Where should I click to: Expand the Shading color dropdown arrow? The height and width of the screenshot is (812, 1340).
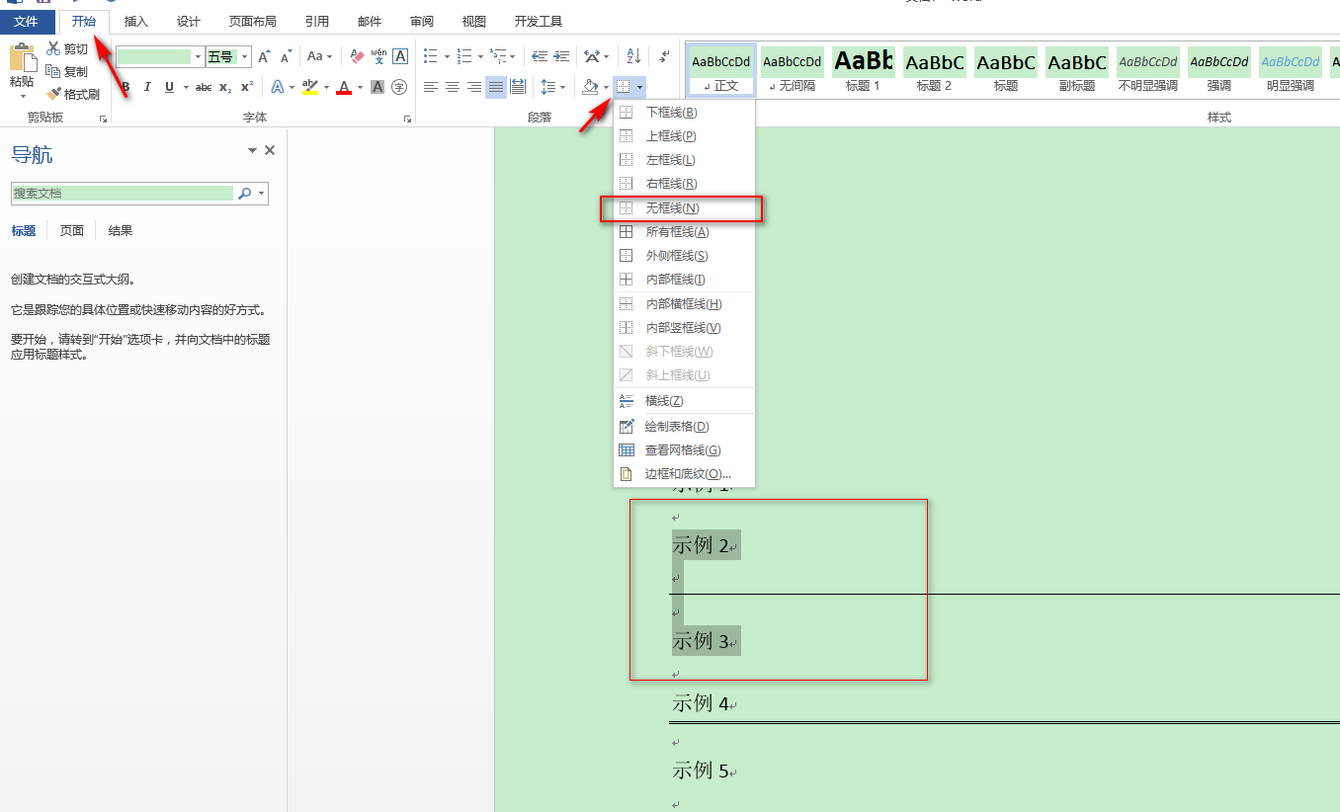[x=606, y=87]
